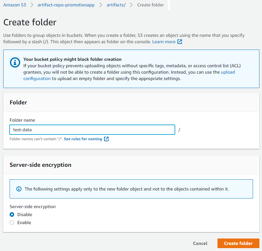Click chevron separator after Amazon S3
Viewport: 262px width, 251px height.
[x=32, y=5]
